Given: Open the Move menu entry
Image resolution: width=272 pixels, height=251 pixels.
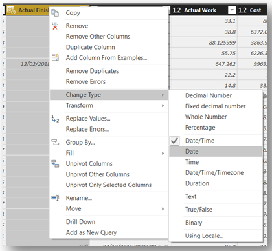Looking at the screenshot, I should click(x=109, y=209).
